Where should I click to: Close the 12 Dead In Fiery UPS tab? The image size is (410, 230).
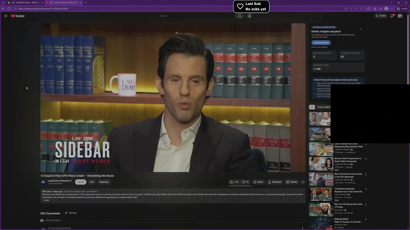coord(81,3)
